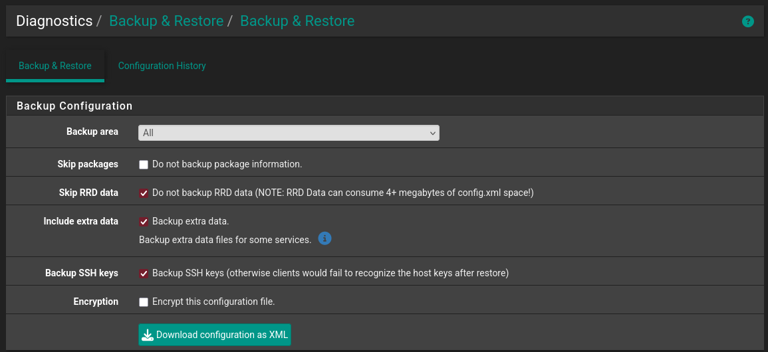768x352 pixels.
Task: Uncheck the Skip RRD data checkbox
Action: [144, 193]
